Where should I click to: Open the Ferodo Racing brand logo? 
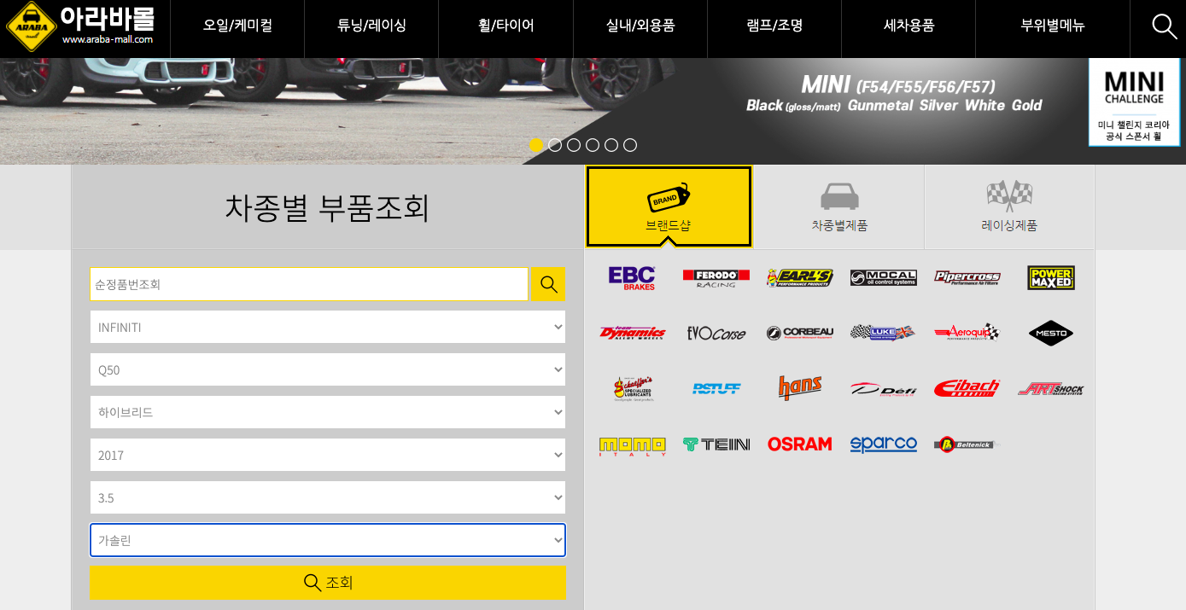pos(716,277)
